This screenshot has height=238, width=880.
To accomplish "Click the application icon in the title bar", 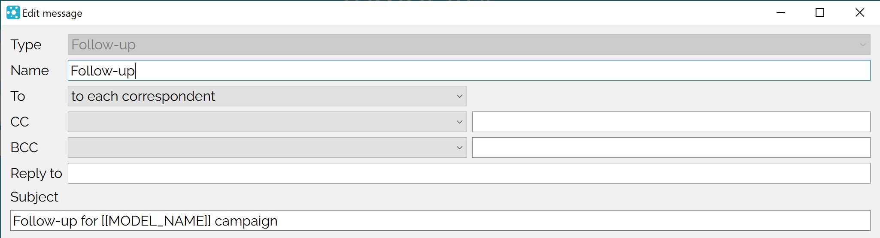I will click(13, 13).
